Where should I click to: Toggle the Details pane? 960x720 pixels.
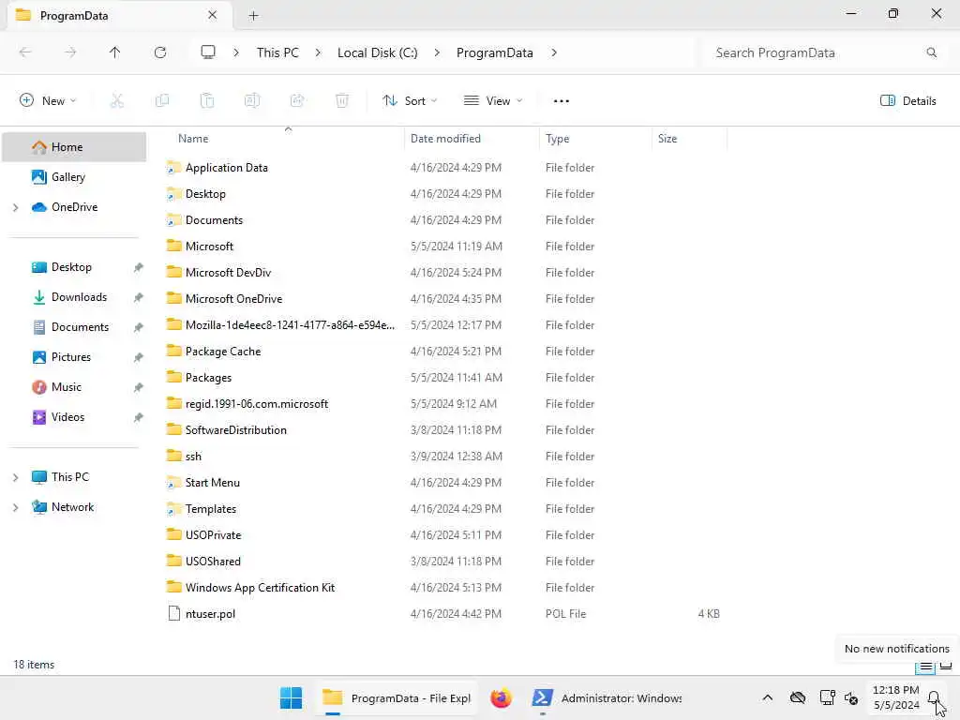tap(907, 101)
